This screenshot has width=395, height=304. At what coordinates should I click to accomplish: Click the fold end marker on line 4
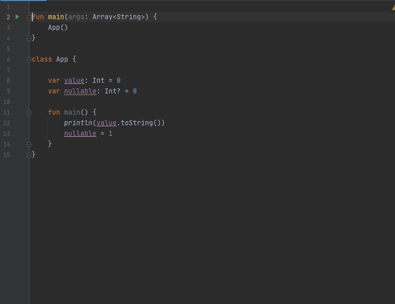click(x=29, y=38)
